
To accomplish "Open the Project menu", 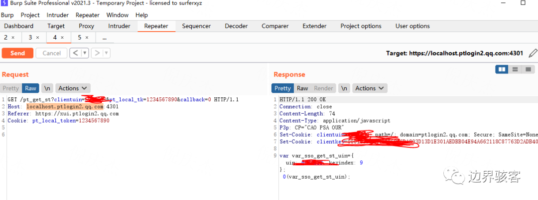I will [x=30, y=15].
